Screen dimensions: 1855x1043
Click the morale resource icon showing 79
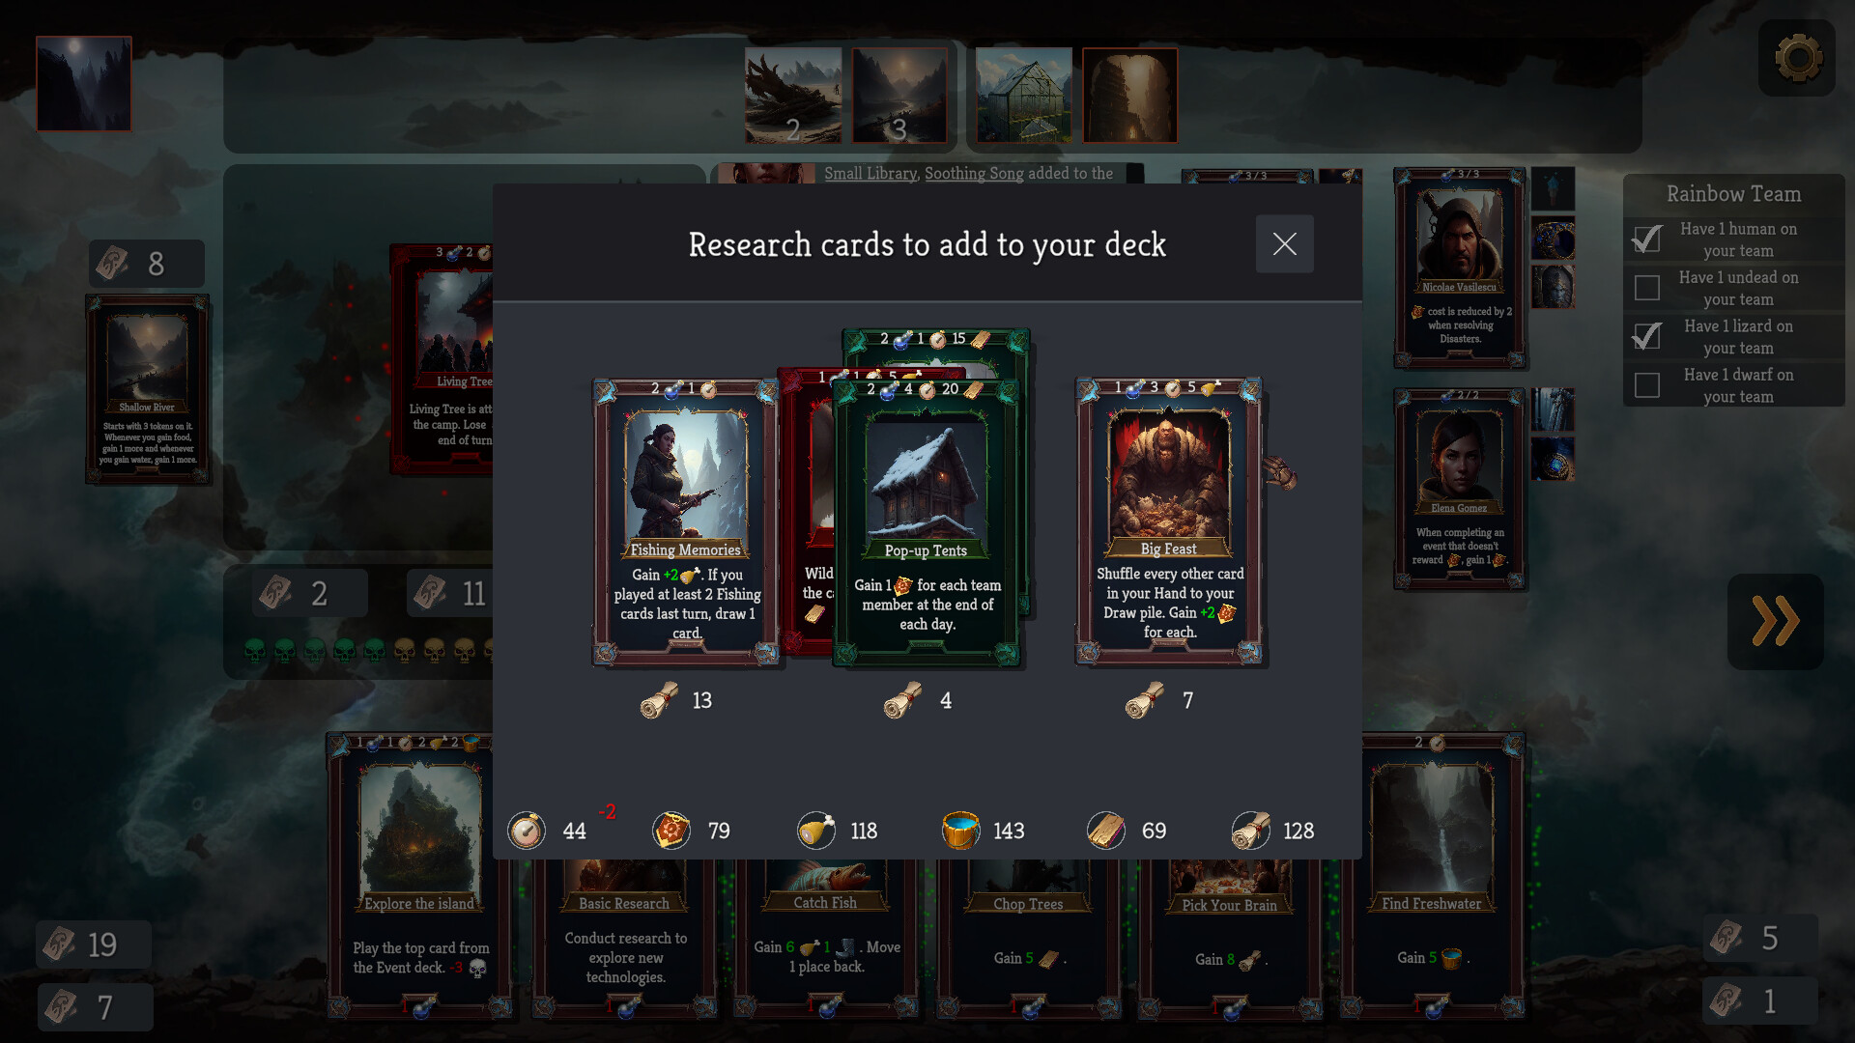pyautogui.click(x=671, y=831)
